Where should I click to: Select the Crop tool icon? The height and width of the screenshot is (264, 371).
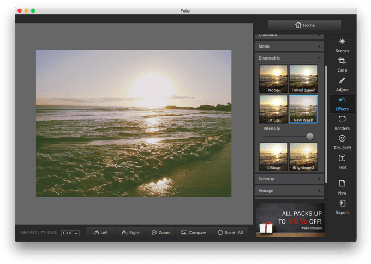pyautogui.click(x=342, y=61)
